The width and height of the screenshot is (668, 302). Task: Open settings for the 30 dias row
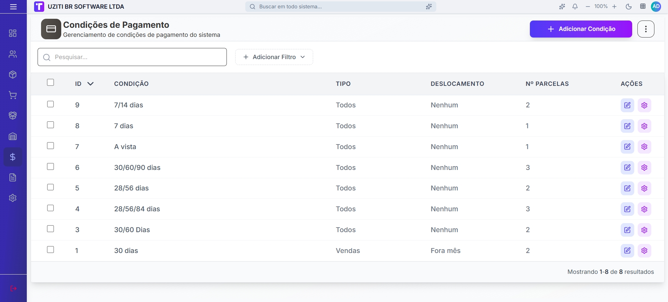644,251
